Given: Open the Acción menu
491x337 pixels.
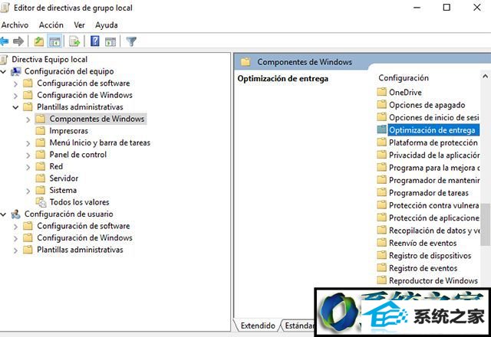Looking at the screenshot, I should pos(51,25).
